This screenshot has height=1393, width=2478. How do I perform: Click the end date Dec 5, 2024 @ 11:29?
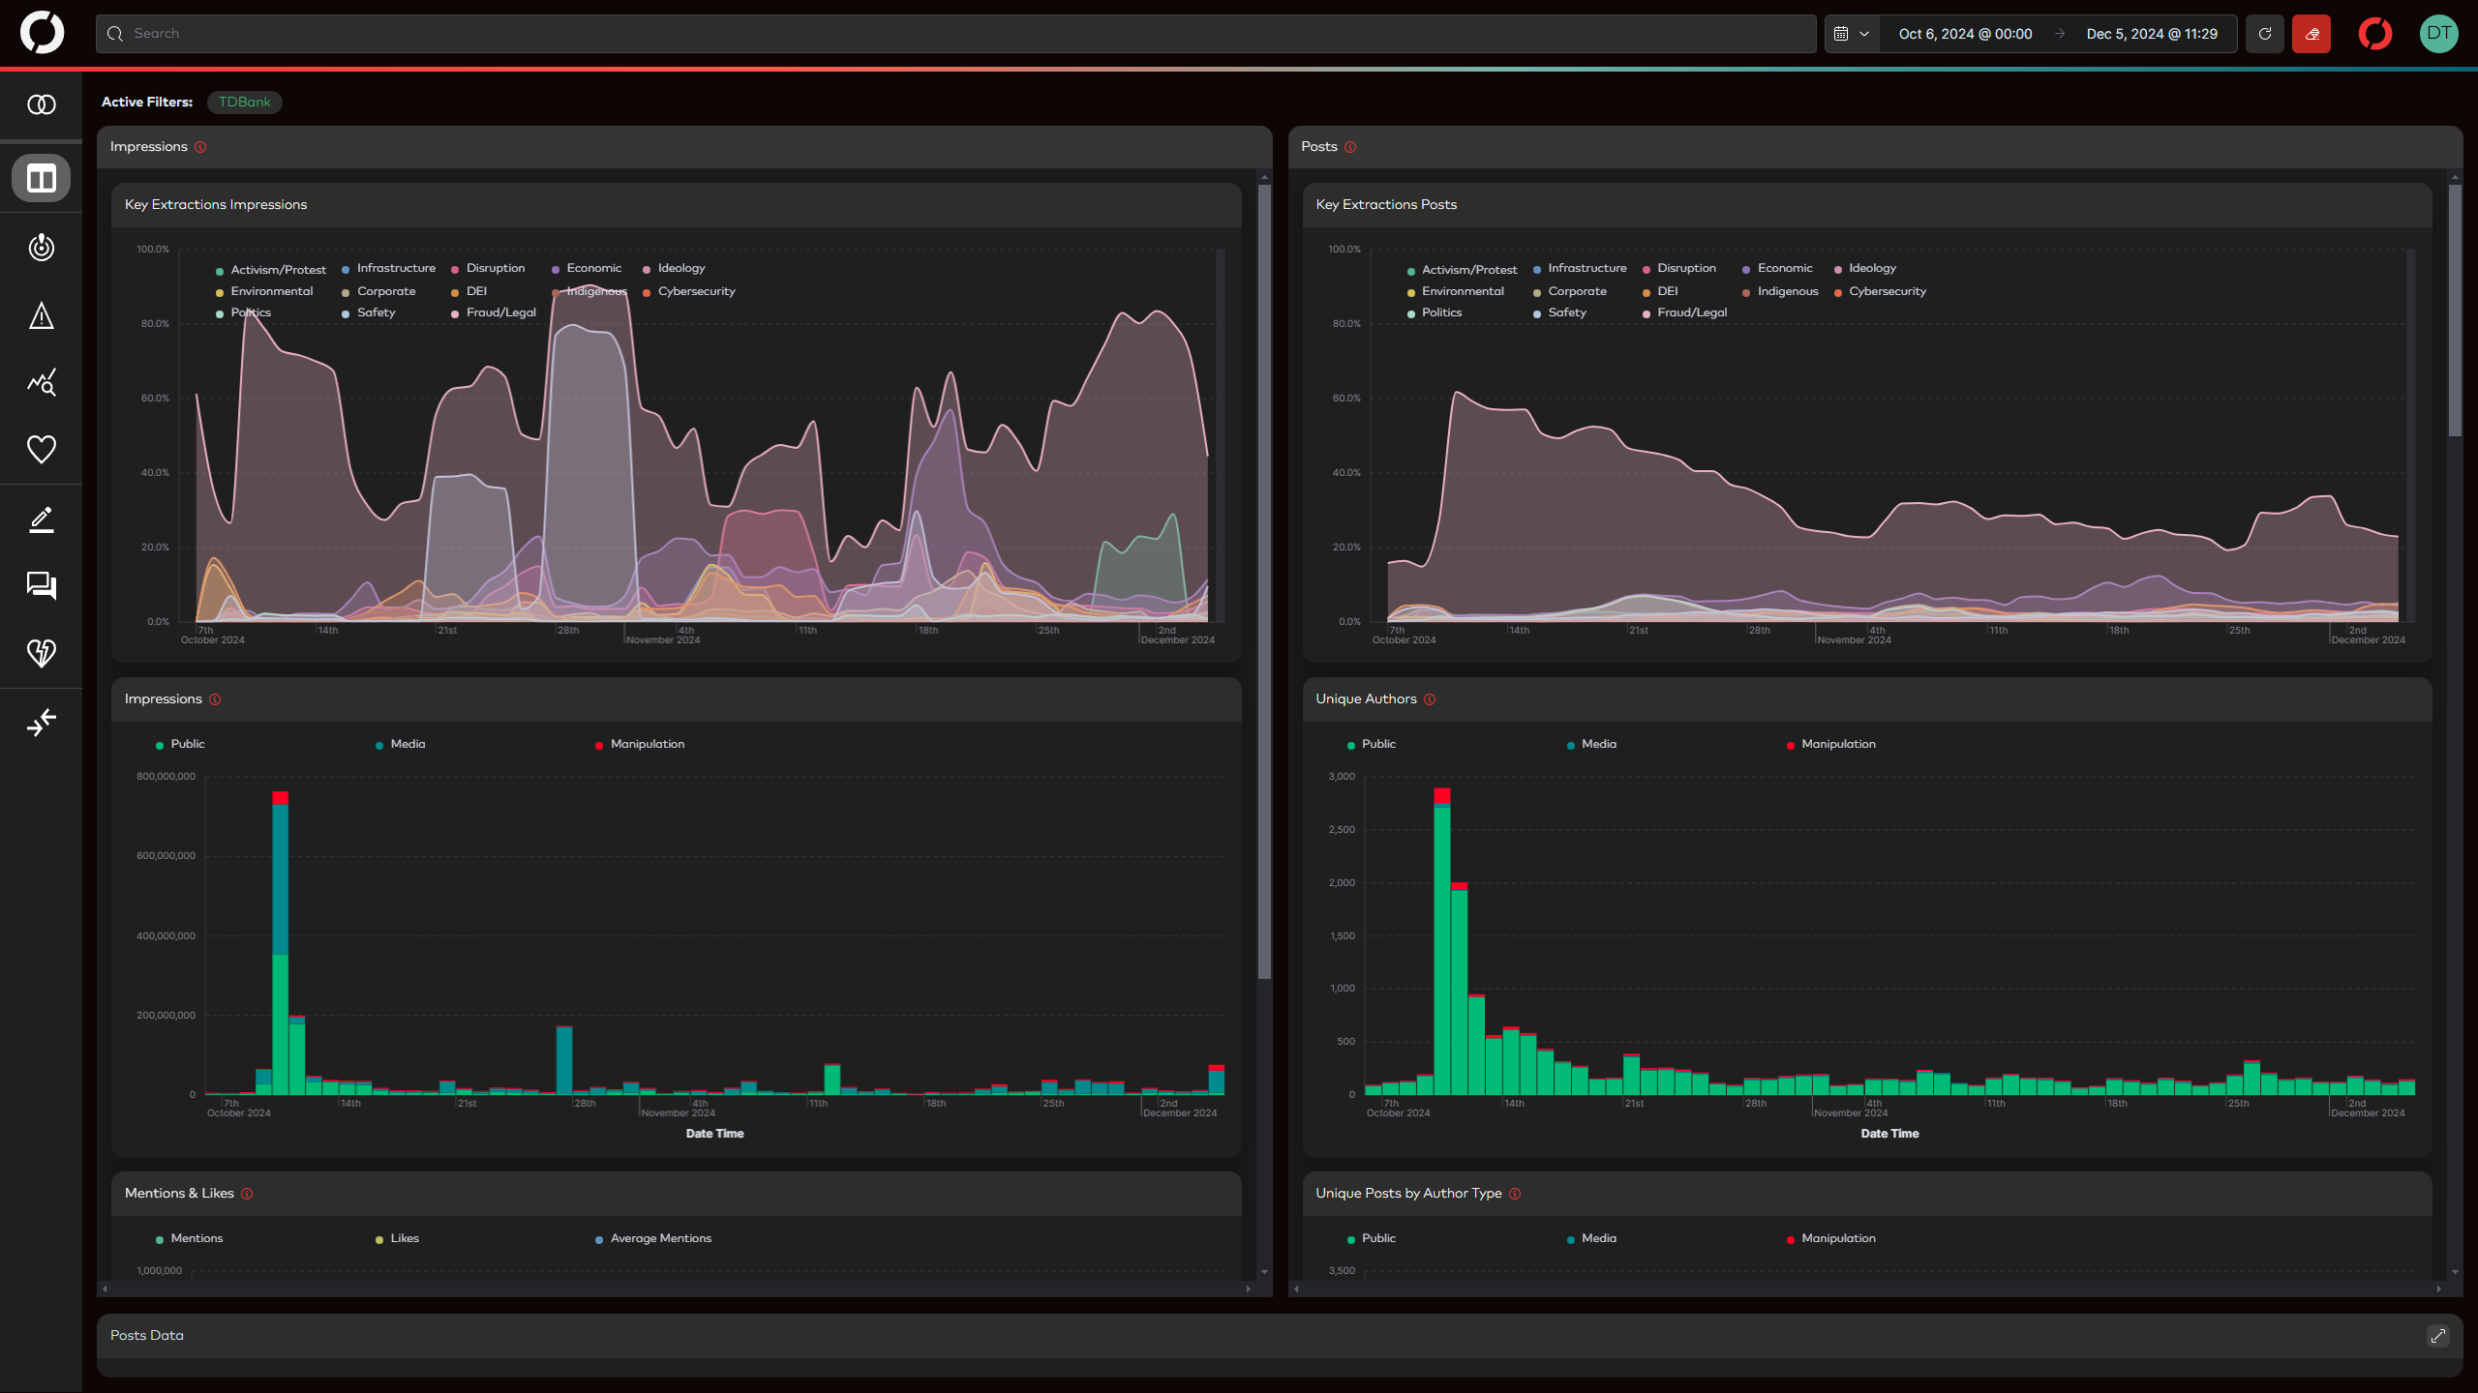(2152, 34)
